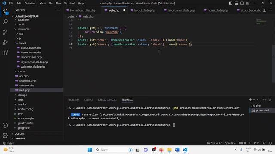Image resolution: width=275 pixels, height=154 pixels.
Task: Open the .env file
Action: point(20,114)
